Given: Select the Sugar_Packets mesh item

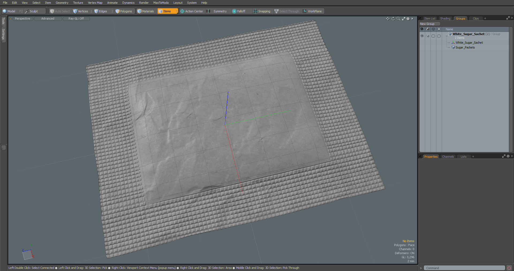Looking at the screenshot, I should 465,47.
